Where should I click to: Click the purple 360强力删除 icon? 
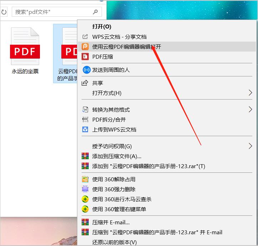pos(85,189)
